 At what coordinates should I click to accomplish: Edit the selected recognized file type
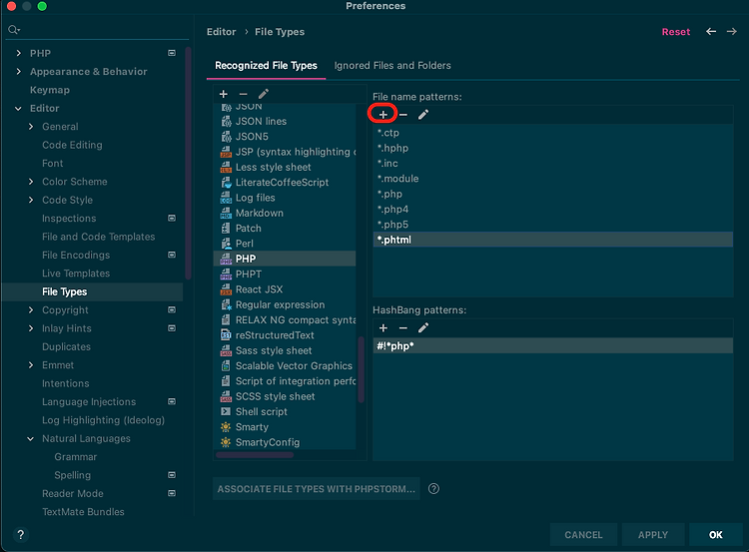coord(264,94)
